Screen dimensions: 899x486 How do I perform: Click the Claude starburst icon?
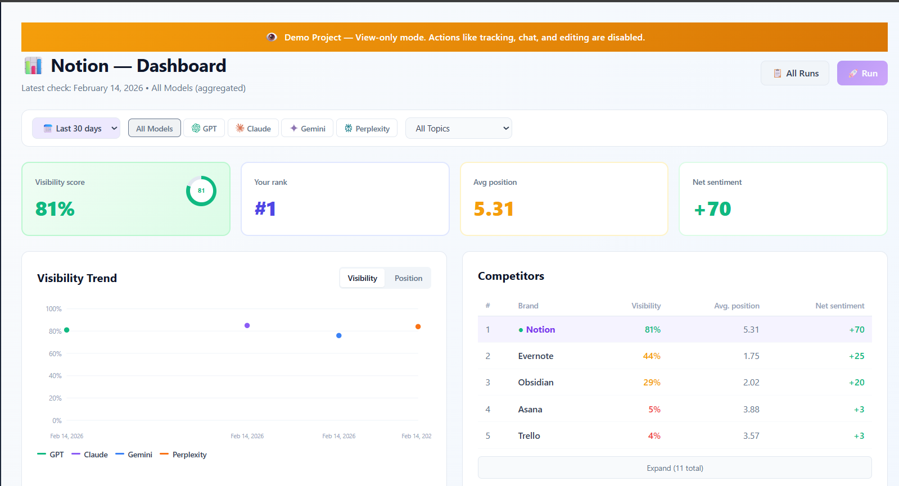pyautogui.click(x=240, y=128)
